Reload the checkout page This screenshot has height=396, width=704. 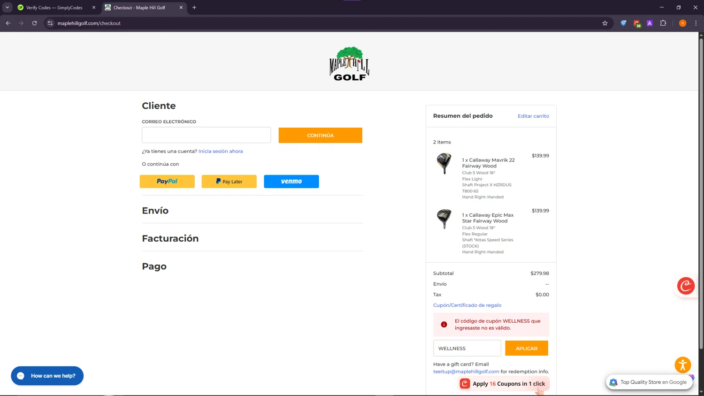34,23
